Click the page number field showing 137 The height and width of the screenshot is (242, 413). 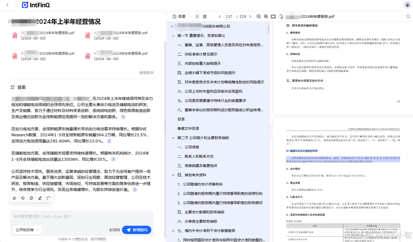click(x=229, y=16)
